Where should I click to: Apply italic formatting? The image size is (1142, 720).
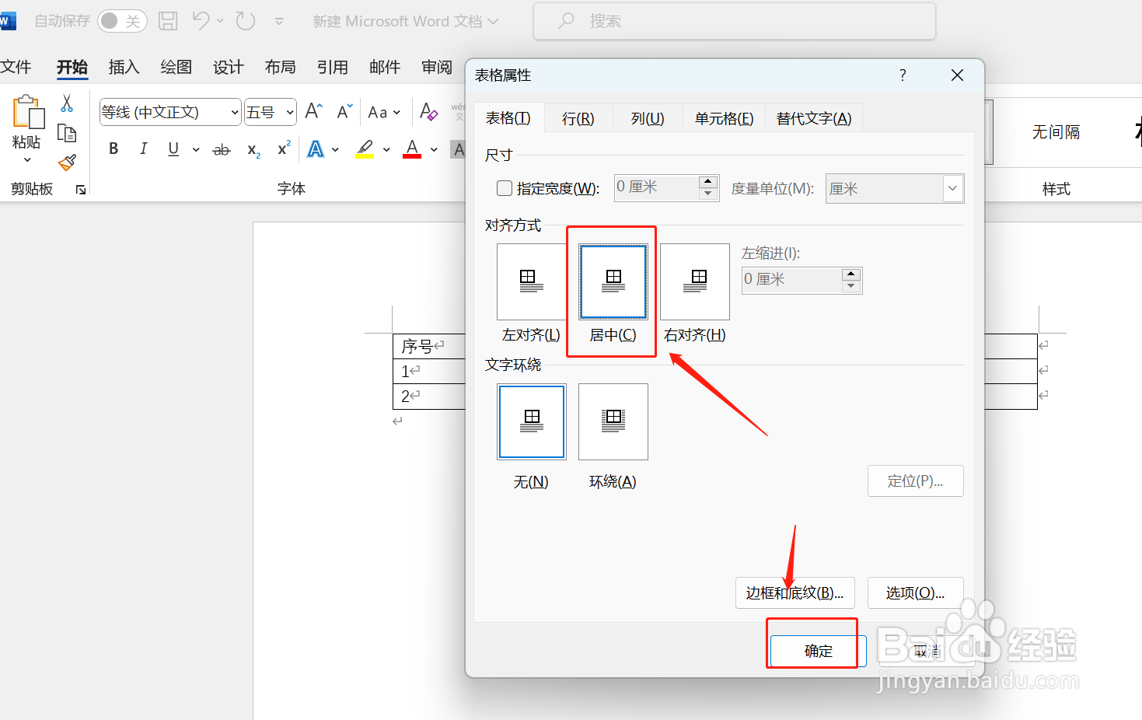tap(143, 149)
